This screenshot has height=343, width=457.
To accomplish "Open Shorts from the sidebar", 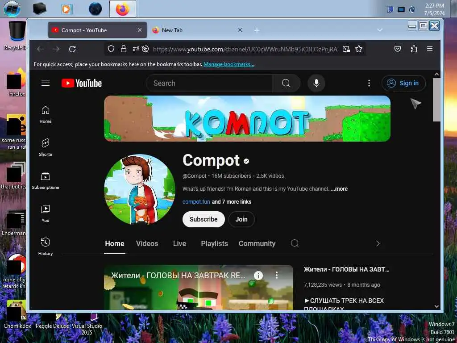I will 46,147.
